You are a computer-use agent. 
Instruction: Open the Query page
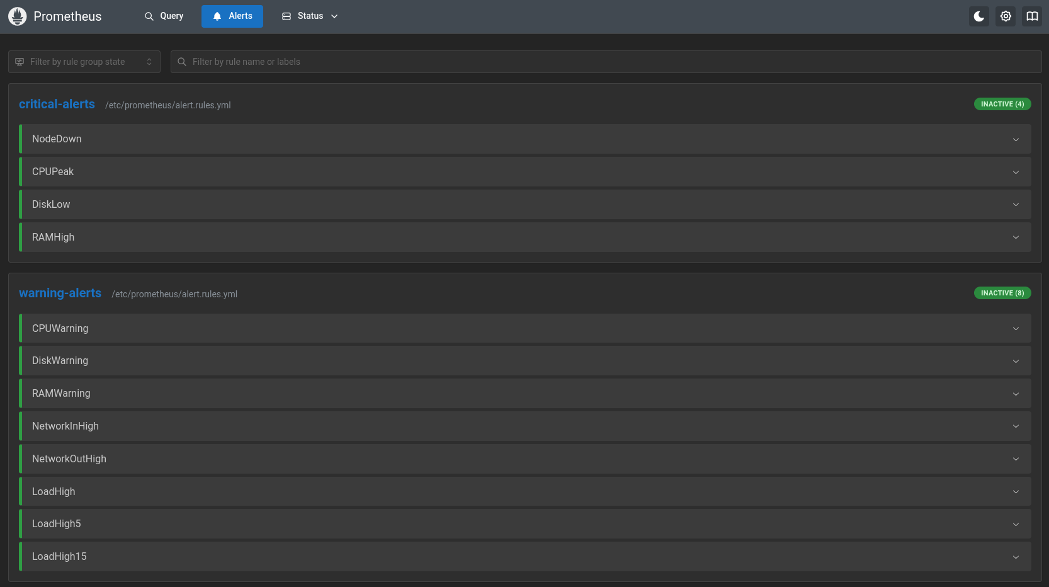pyautogui.click(x=164, y=16)
